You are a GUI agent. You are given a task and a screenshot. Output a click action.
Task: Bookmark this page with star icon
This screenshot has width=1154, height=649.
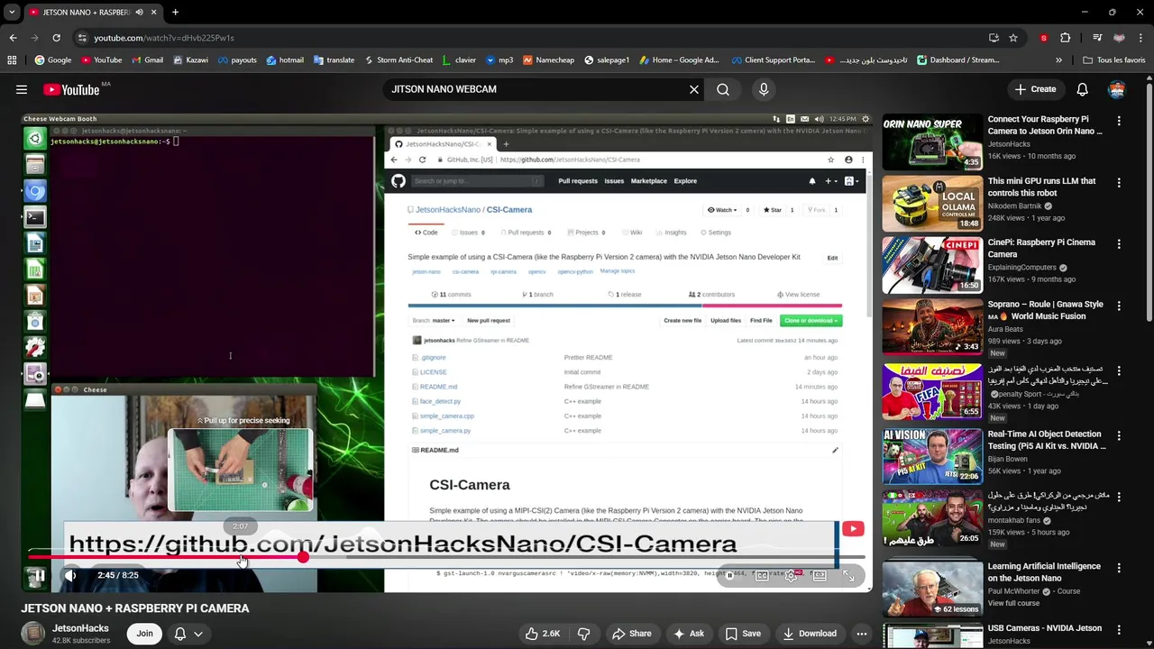(x=1013, y=38)
